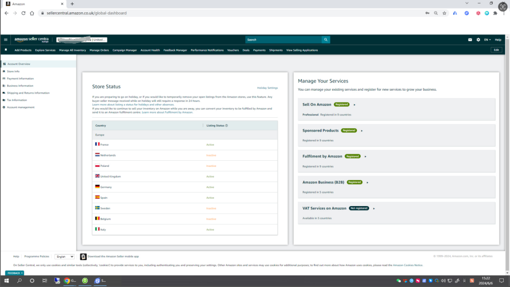Open the EN language dropdown

pyautogui.click(x=487, y=40)
